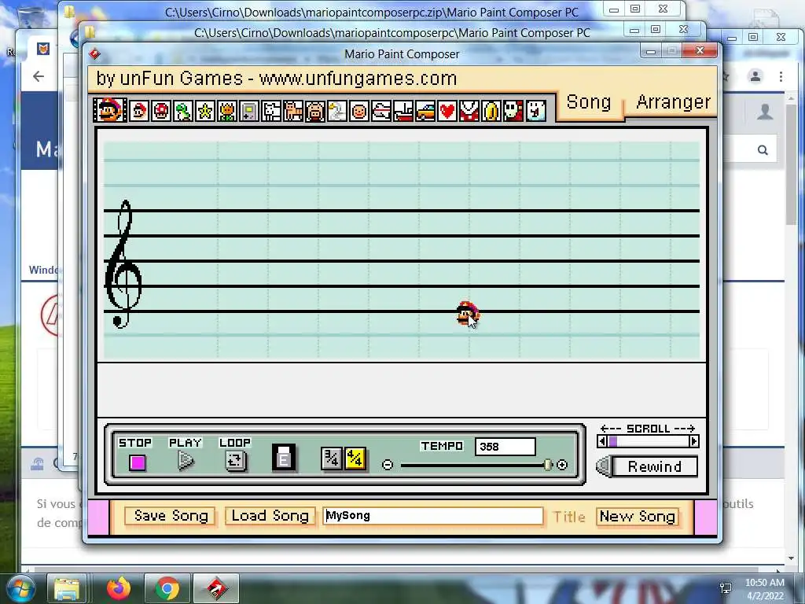805x604 pixels.
Task: Click the right arrow of SCROLL bar
Action: click(x=694, y=441)
